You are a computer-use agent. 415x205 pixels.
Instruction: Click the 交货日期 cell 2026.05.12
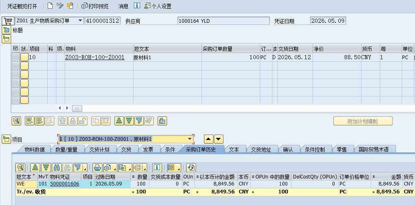(x=295, y=57)
